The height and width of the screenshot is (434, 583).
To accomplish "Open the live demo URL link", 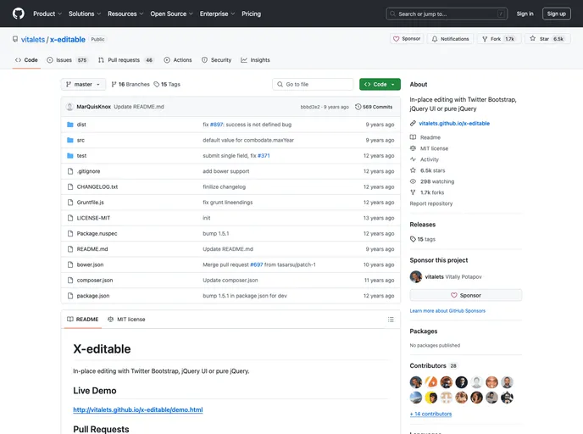I will click(138, 409).
